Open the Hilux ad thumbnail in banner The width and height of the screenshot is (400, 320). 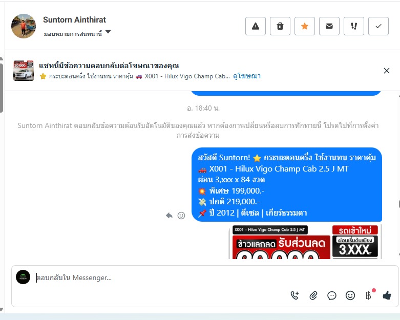[24, 71]
